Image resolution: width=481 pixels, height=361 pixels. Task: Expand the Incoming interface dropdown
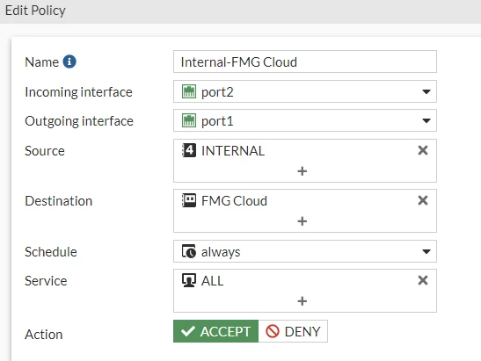(426, 91)
